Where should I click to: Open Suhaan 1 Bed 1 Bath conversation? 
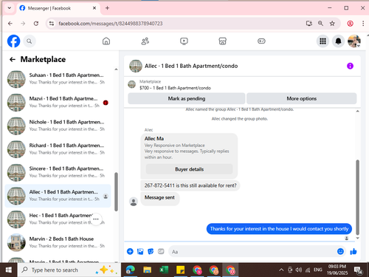tap(58, 79)
